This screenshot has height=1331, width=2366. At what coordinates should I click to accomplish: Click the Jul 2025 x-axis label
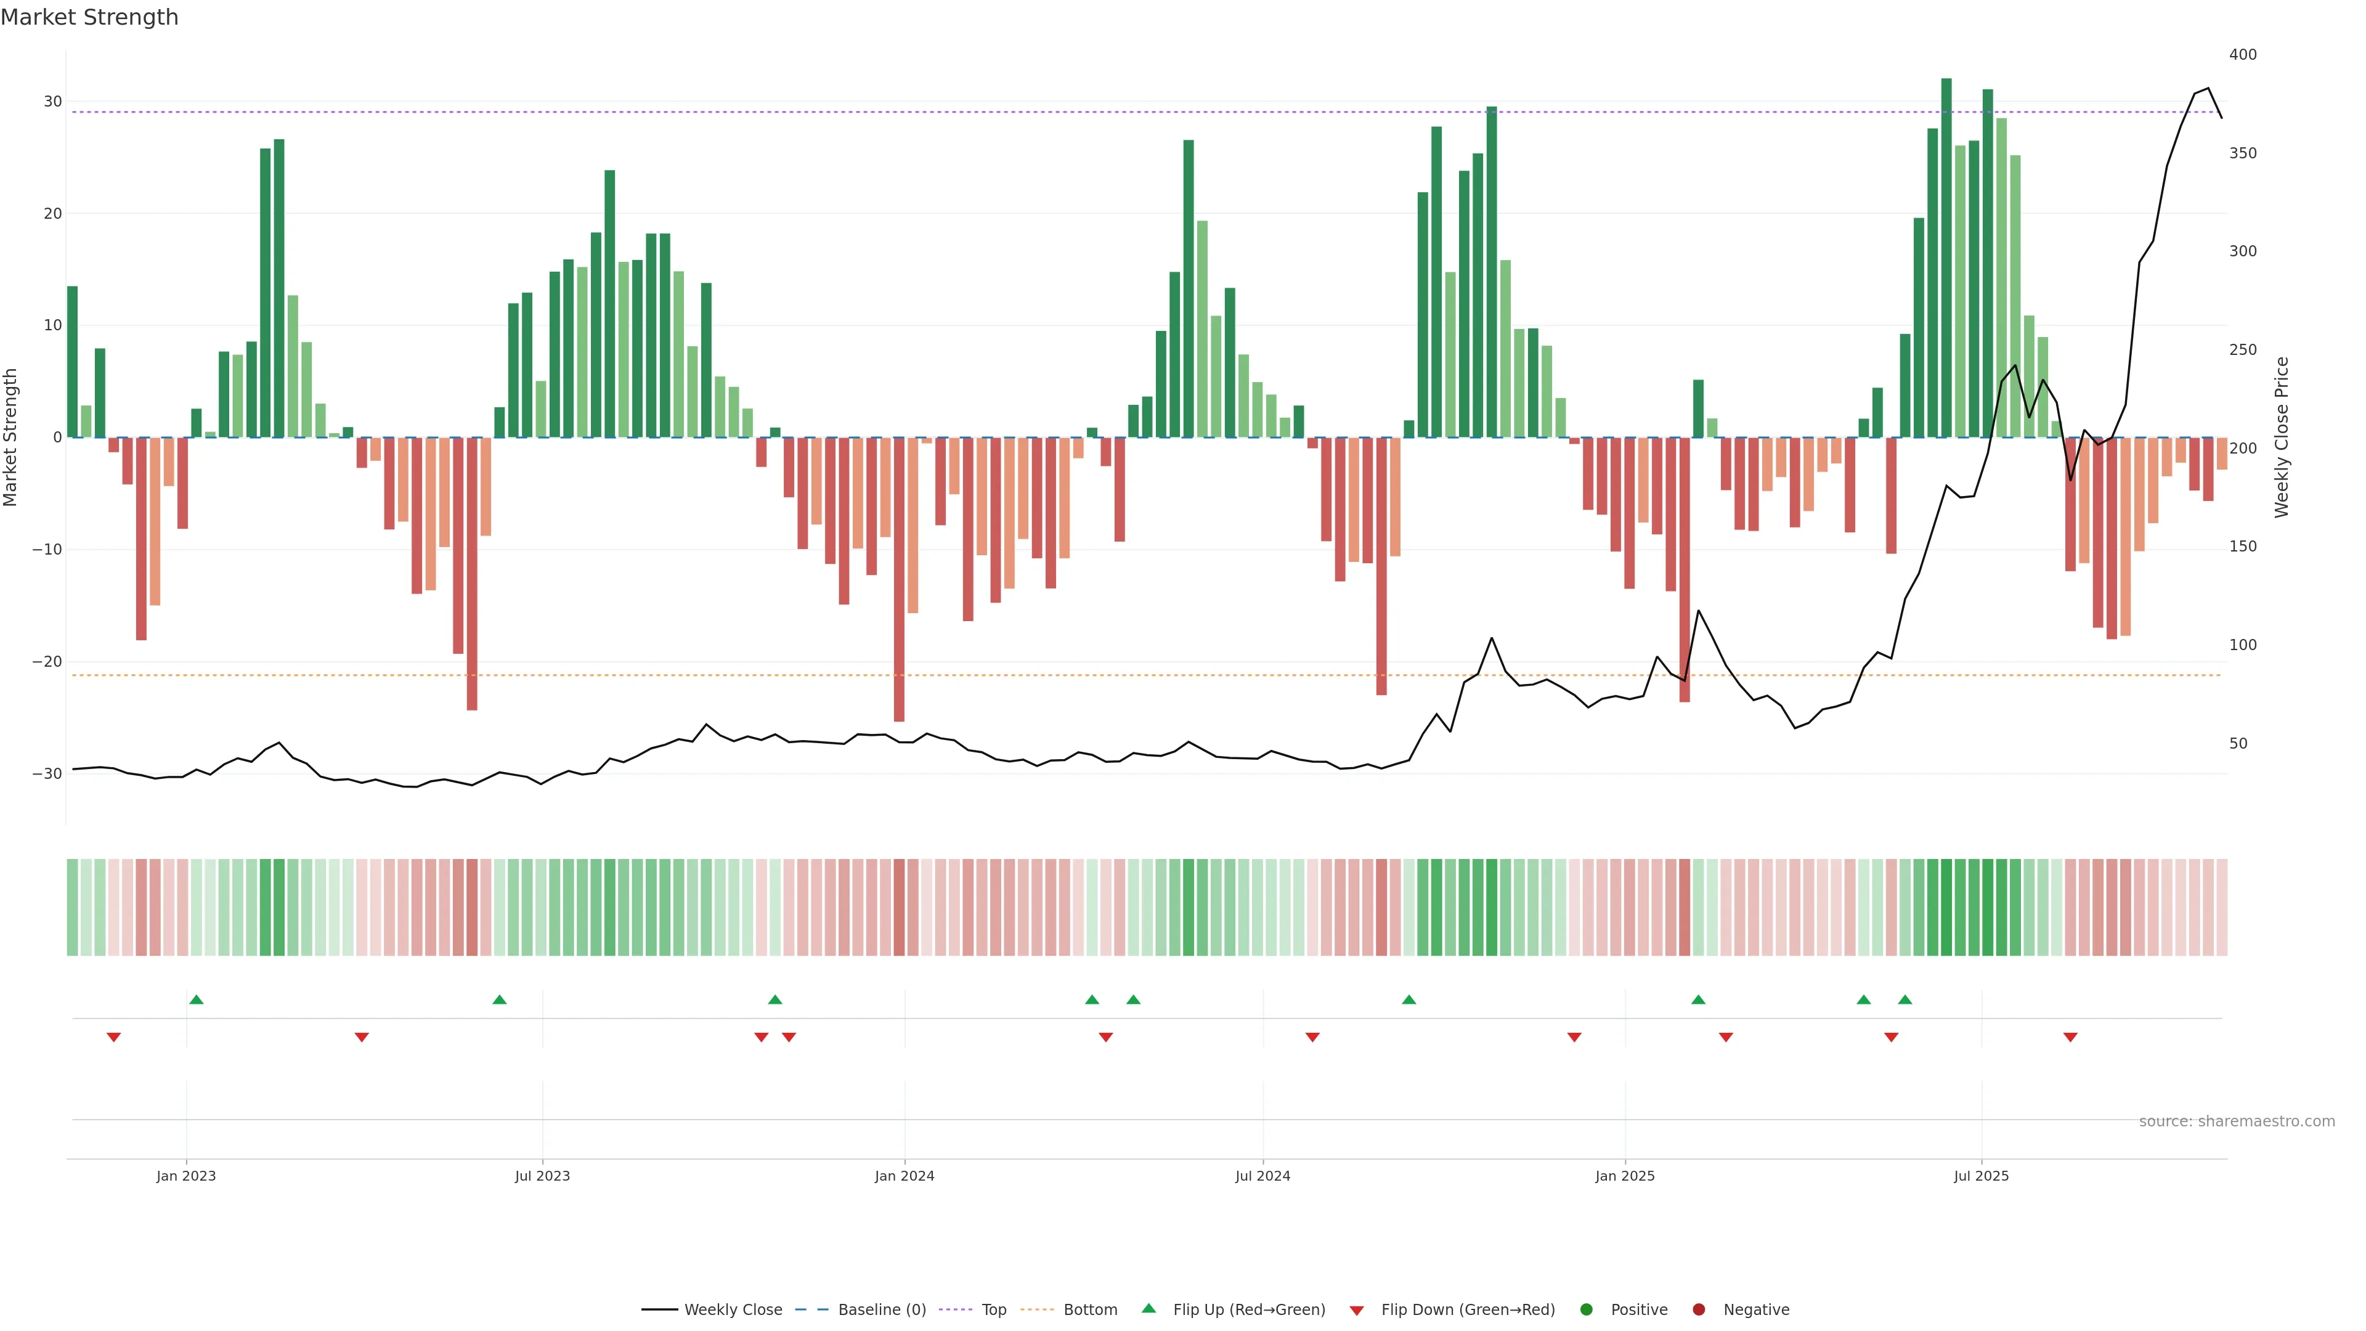(x=1981, y=1176)
